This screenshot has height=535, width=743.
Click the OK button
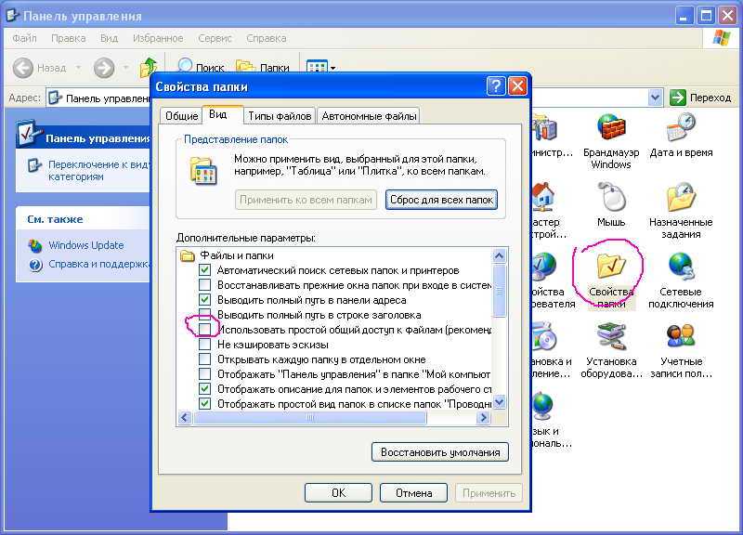point(338,493)
